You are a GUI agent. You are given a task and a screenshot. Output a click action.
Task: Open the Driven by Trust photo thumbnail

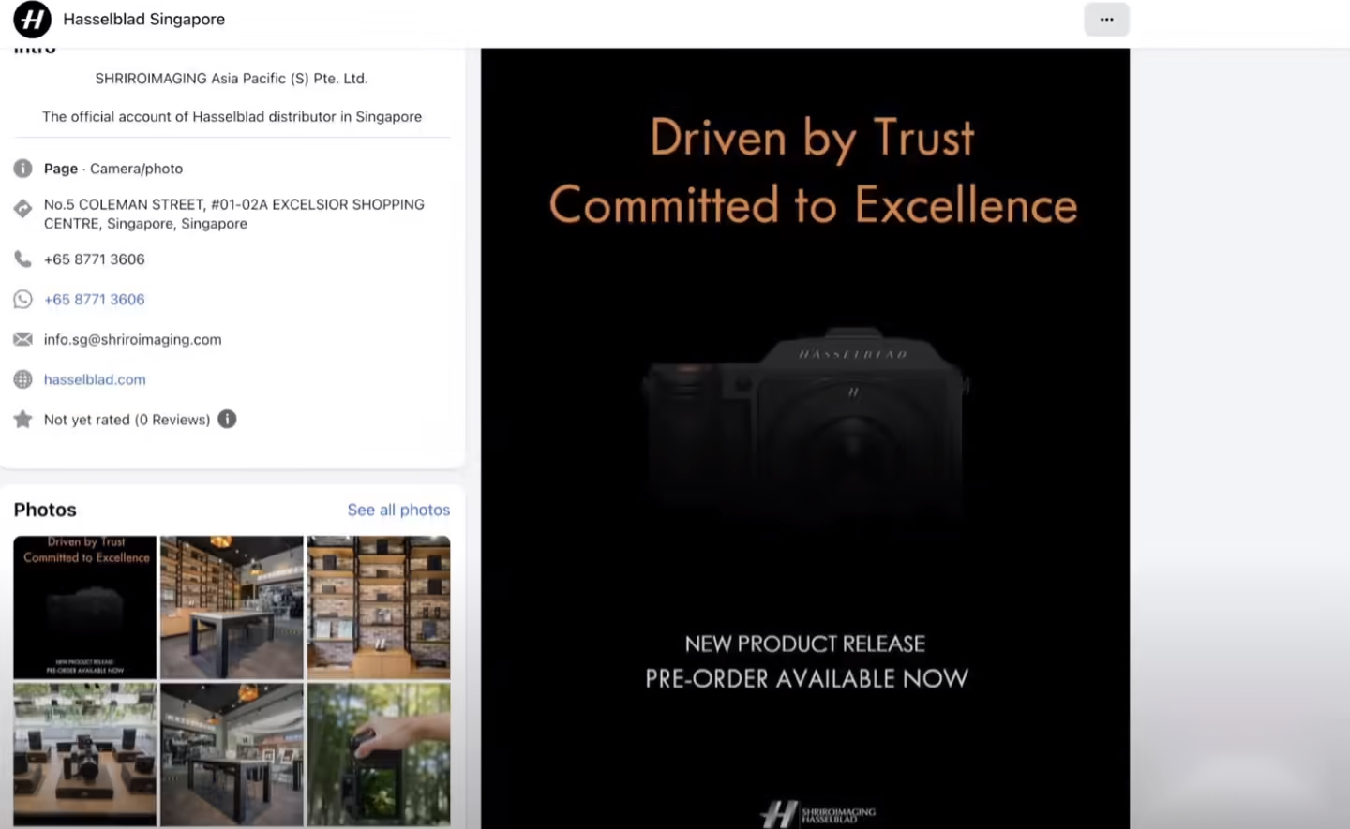85,607
